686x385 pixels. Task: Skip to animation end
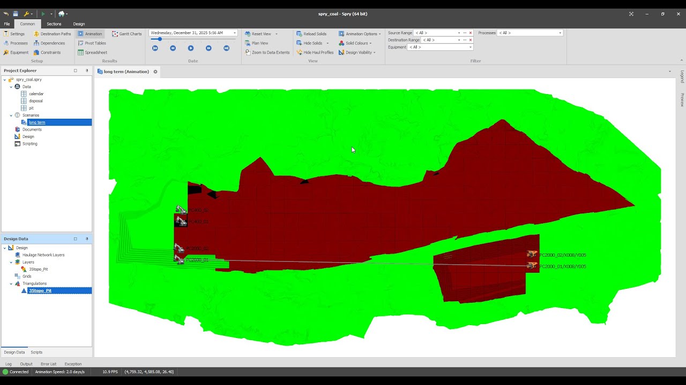pos(226,48)
